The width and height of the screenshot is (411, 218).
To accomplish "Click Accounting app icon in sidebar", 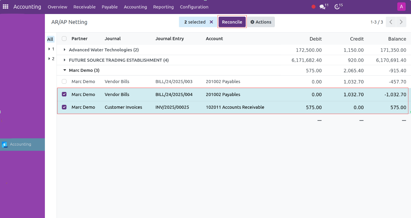I will [x=5, y=144].
